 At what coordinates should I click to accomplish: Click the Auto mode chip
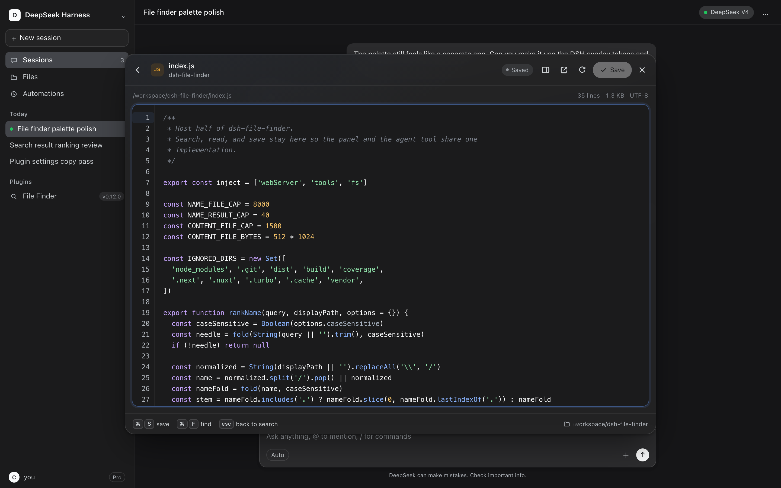point(277,455)
